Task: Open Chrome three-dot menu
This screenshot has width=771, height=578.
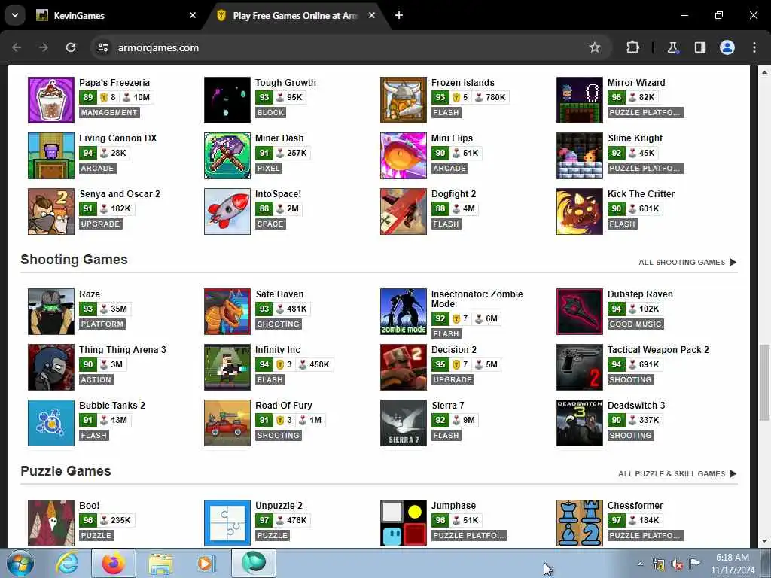Action: tap(754, 47)
